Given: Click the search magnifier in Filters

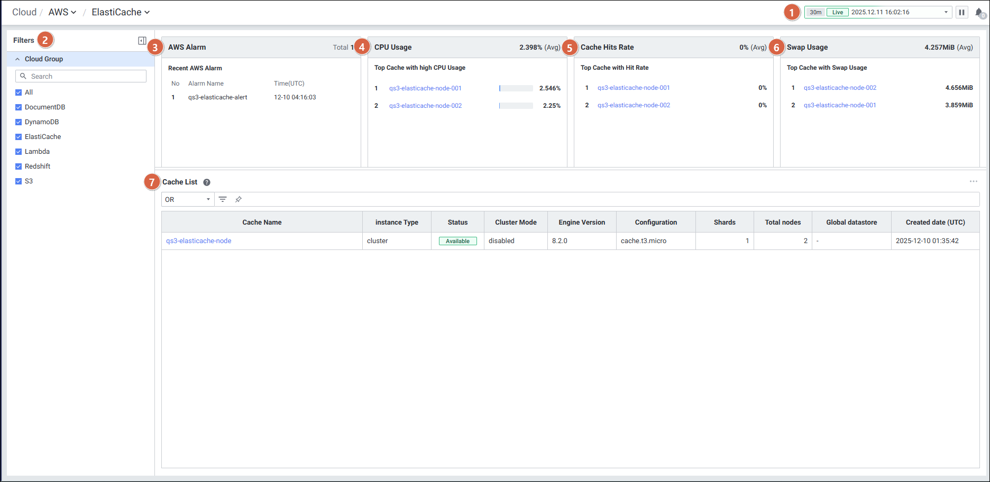Looking at the screenshot, I should [23, 76].
